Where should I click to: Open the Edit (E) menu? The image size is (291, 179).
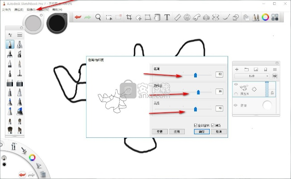[19, 9]
